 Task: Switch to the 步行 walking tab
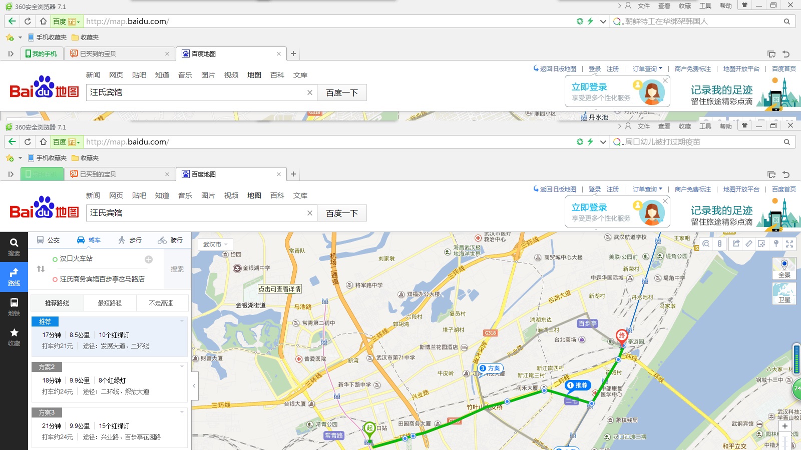[x=130, y=240]
